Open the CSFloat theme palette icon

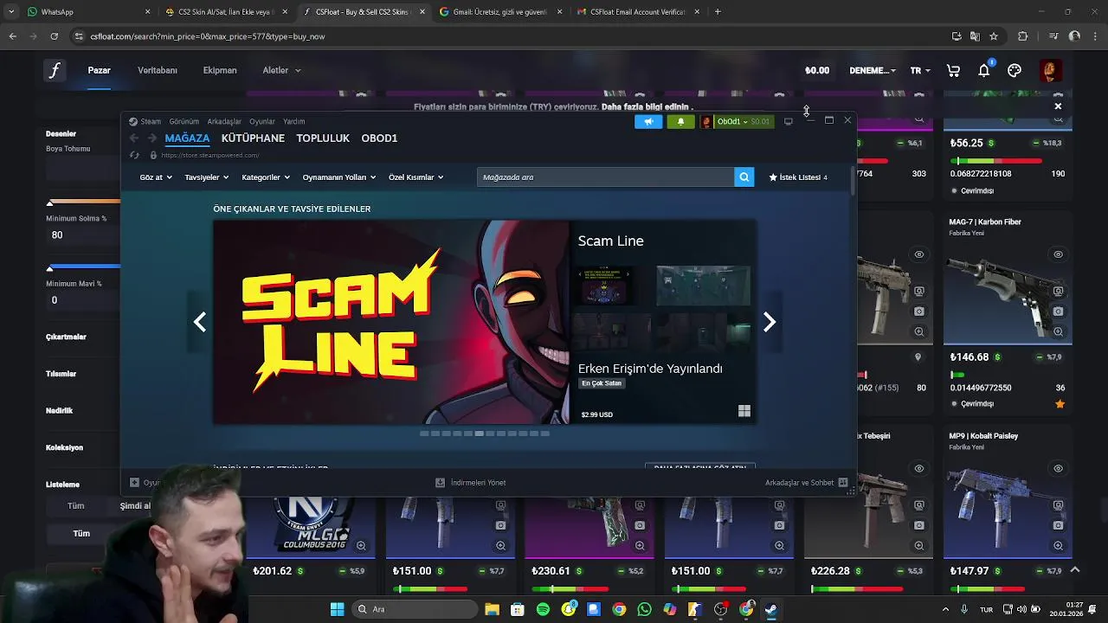coord(1015,71)
